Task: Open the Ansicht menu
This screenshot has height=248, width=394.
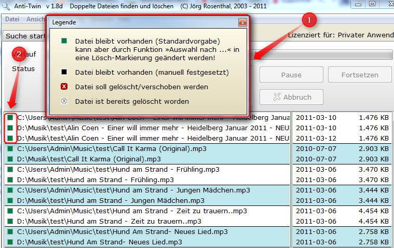Action: [35, 19]
